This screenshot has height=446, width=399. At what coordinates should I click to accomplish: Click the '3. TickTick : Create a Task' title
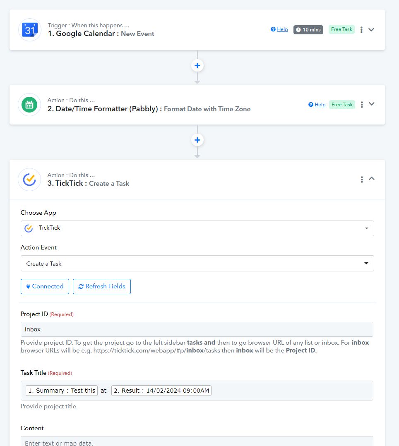[x=88, y=183]
